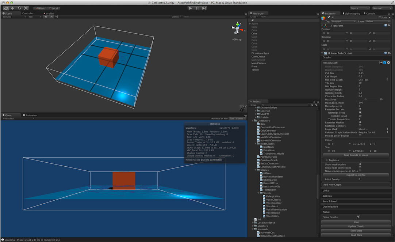
Task: Select the Scale tool
Action: [26, 8]
